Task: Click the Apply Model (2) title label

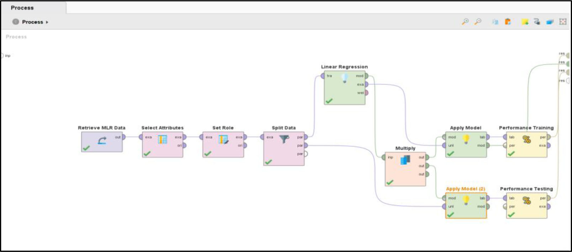Action: pyautogui.click(x=465, y=189)
